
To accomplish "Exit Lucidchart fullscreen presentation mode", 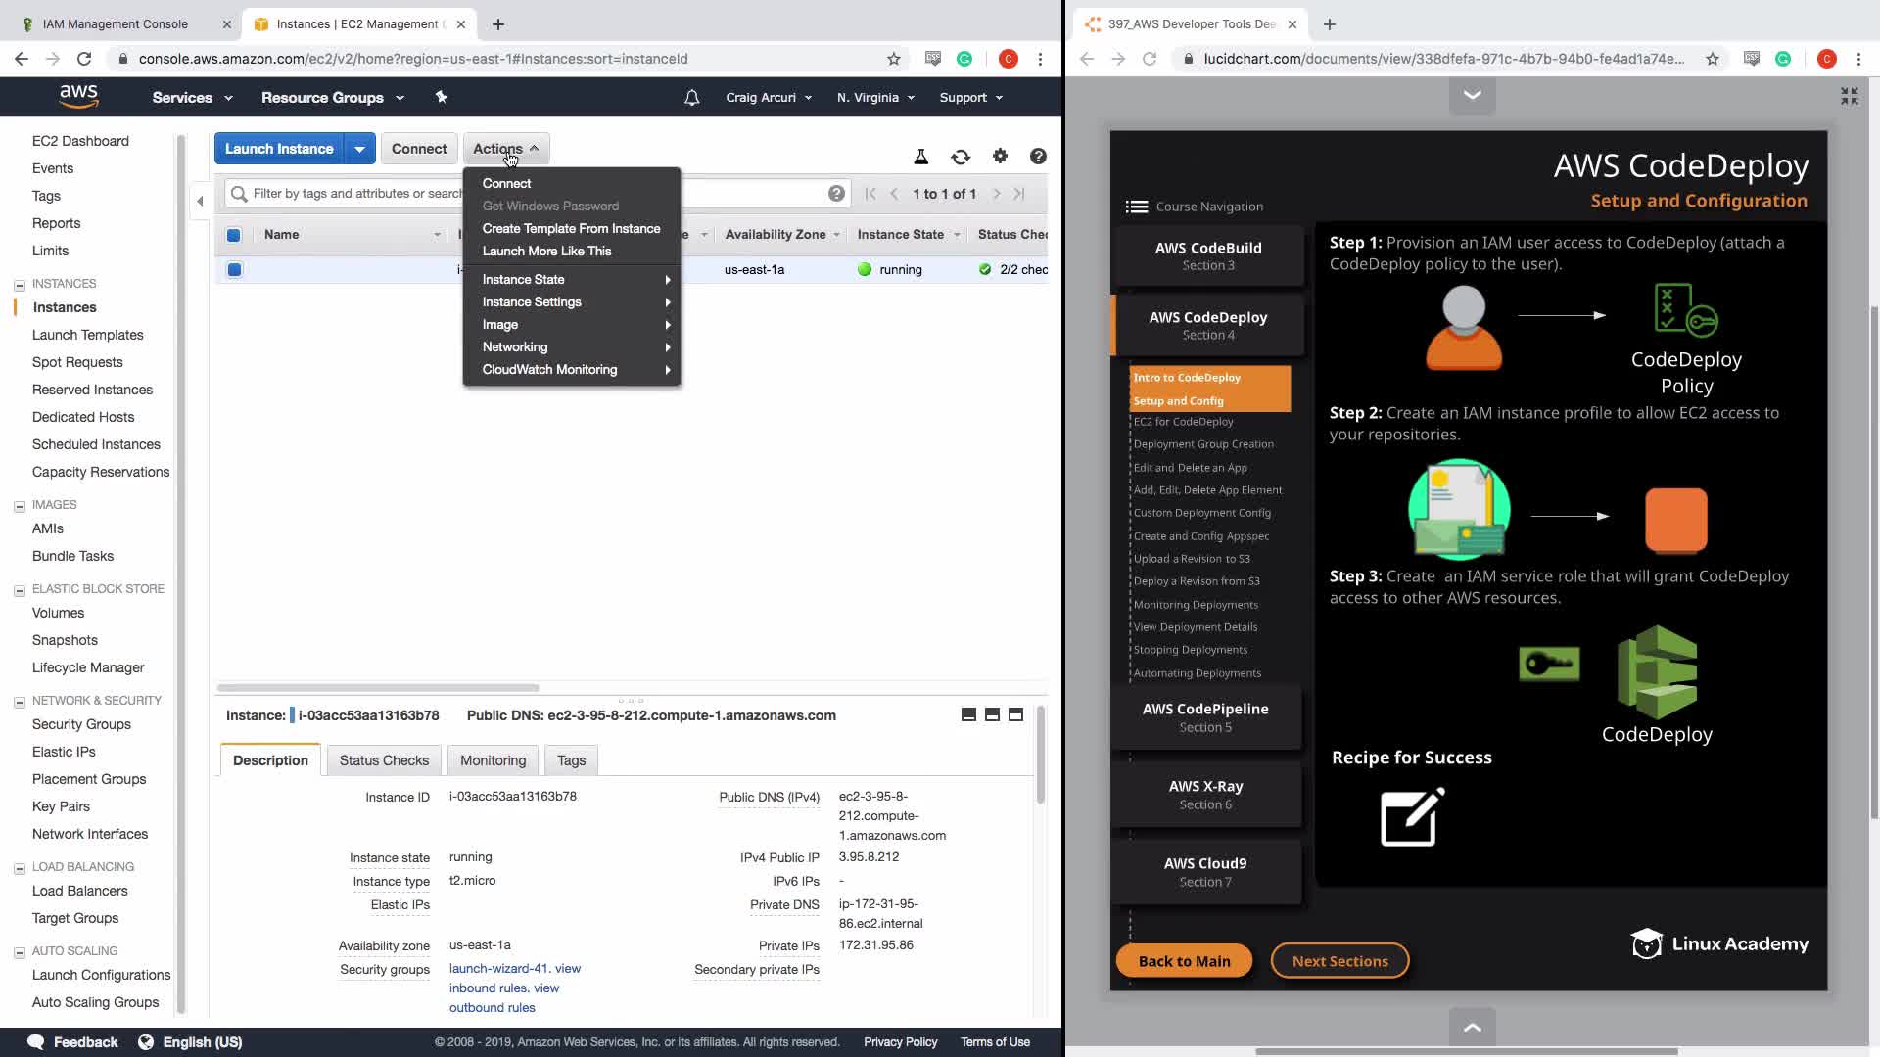I will (x=1849, y=96).
